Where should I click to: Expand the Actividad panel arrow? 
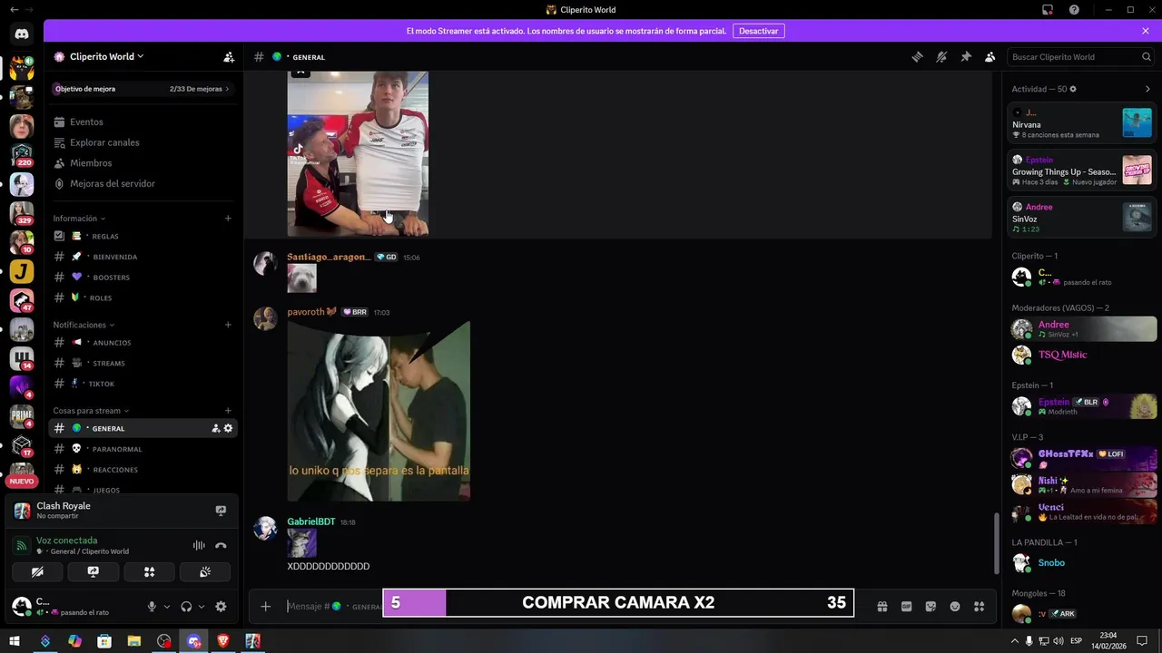pyautogui.click(x=1147, y=89)
